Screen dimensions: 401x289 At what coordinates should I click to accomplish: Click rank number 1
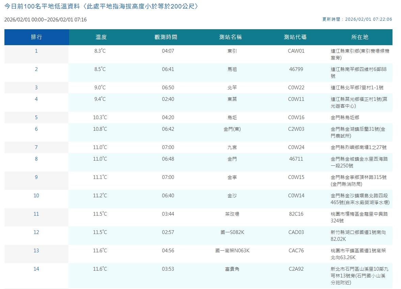[36, 51]
